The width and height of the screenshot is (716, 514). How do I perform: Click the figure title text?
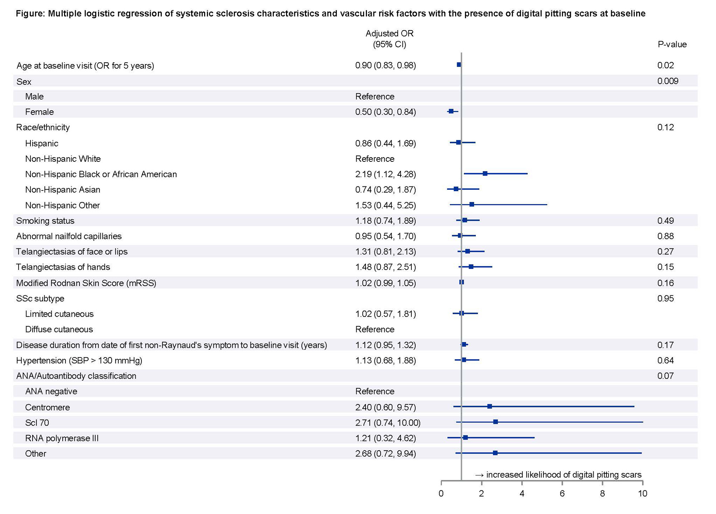330,14
